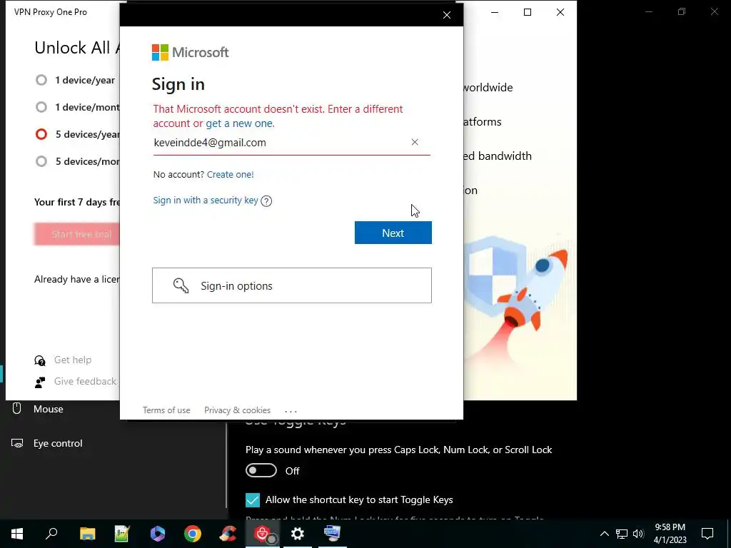
Task: Click Sign in with a security key
Action: [x=206, y=201]
